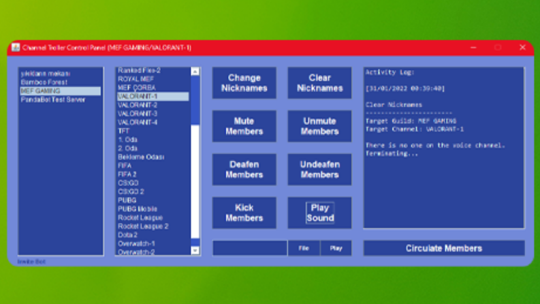Pick the TFT channel
This screenshot has width=540, height=304.
(x=153, y=131)
